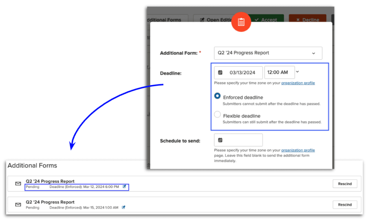
Task: Rescind the form due Mar 12, 2024
Action: pyautogui.click(x=345, y=184)
